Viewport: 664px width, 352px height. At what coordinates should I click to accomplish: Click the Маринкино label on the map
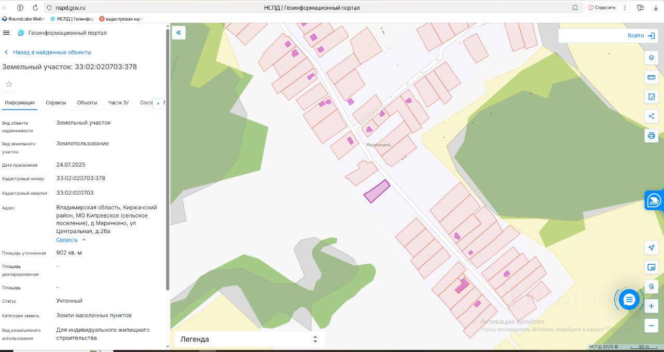[x=378, y=145]
